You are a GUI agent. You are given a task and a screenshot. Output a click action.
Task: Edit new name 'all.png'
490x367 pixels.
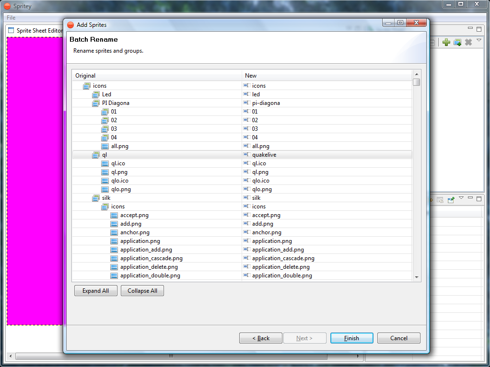[x=261, y=146]
